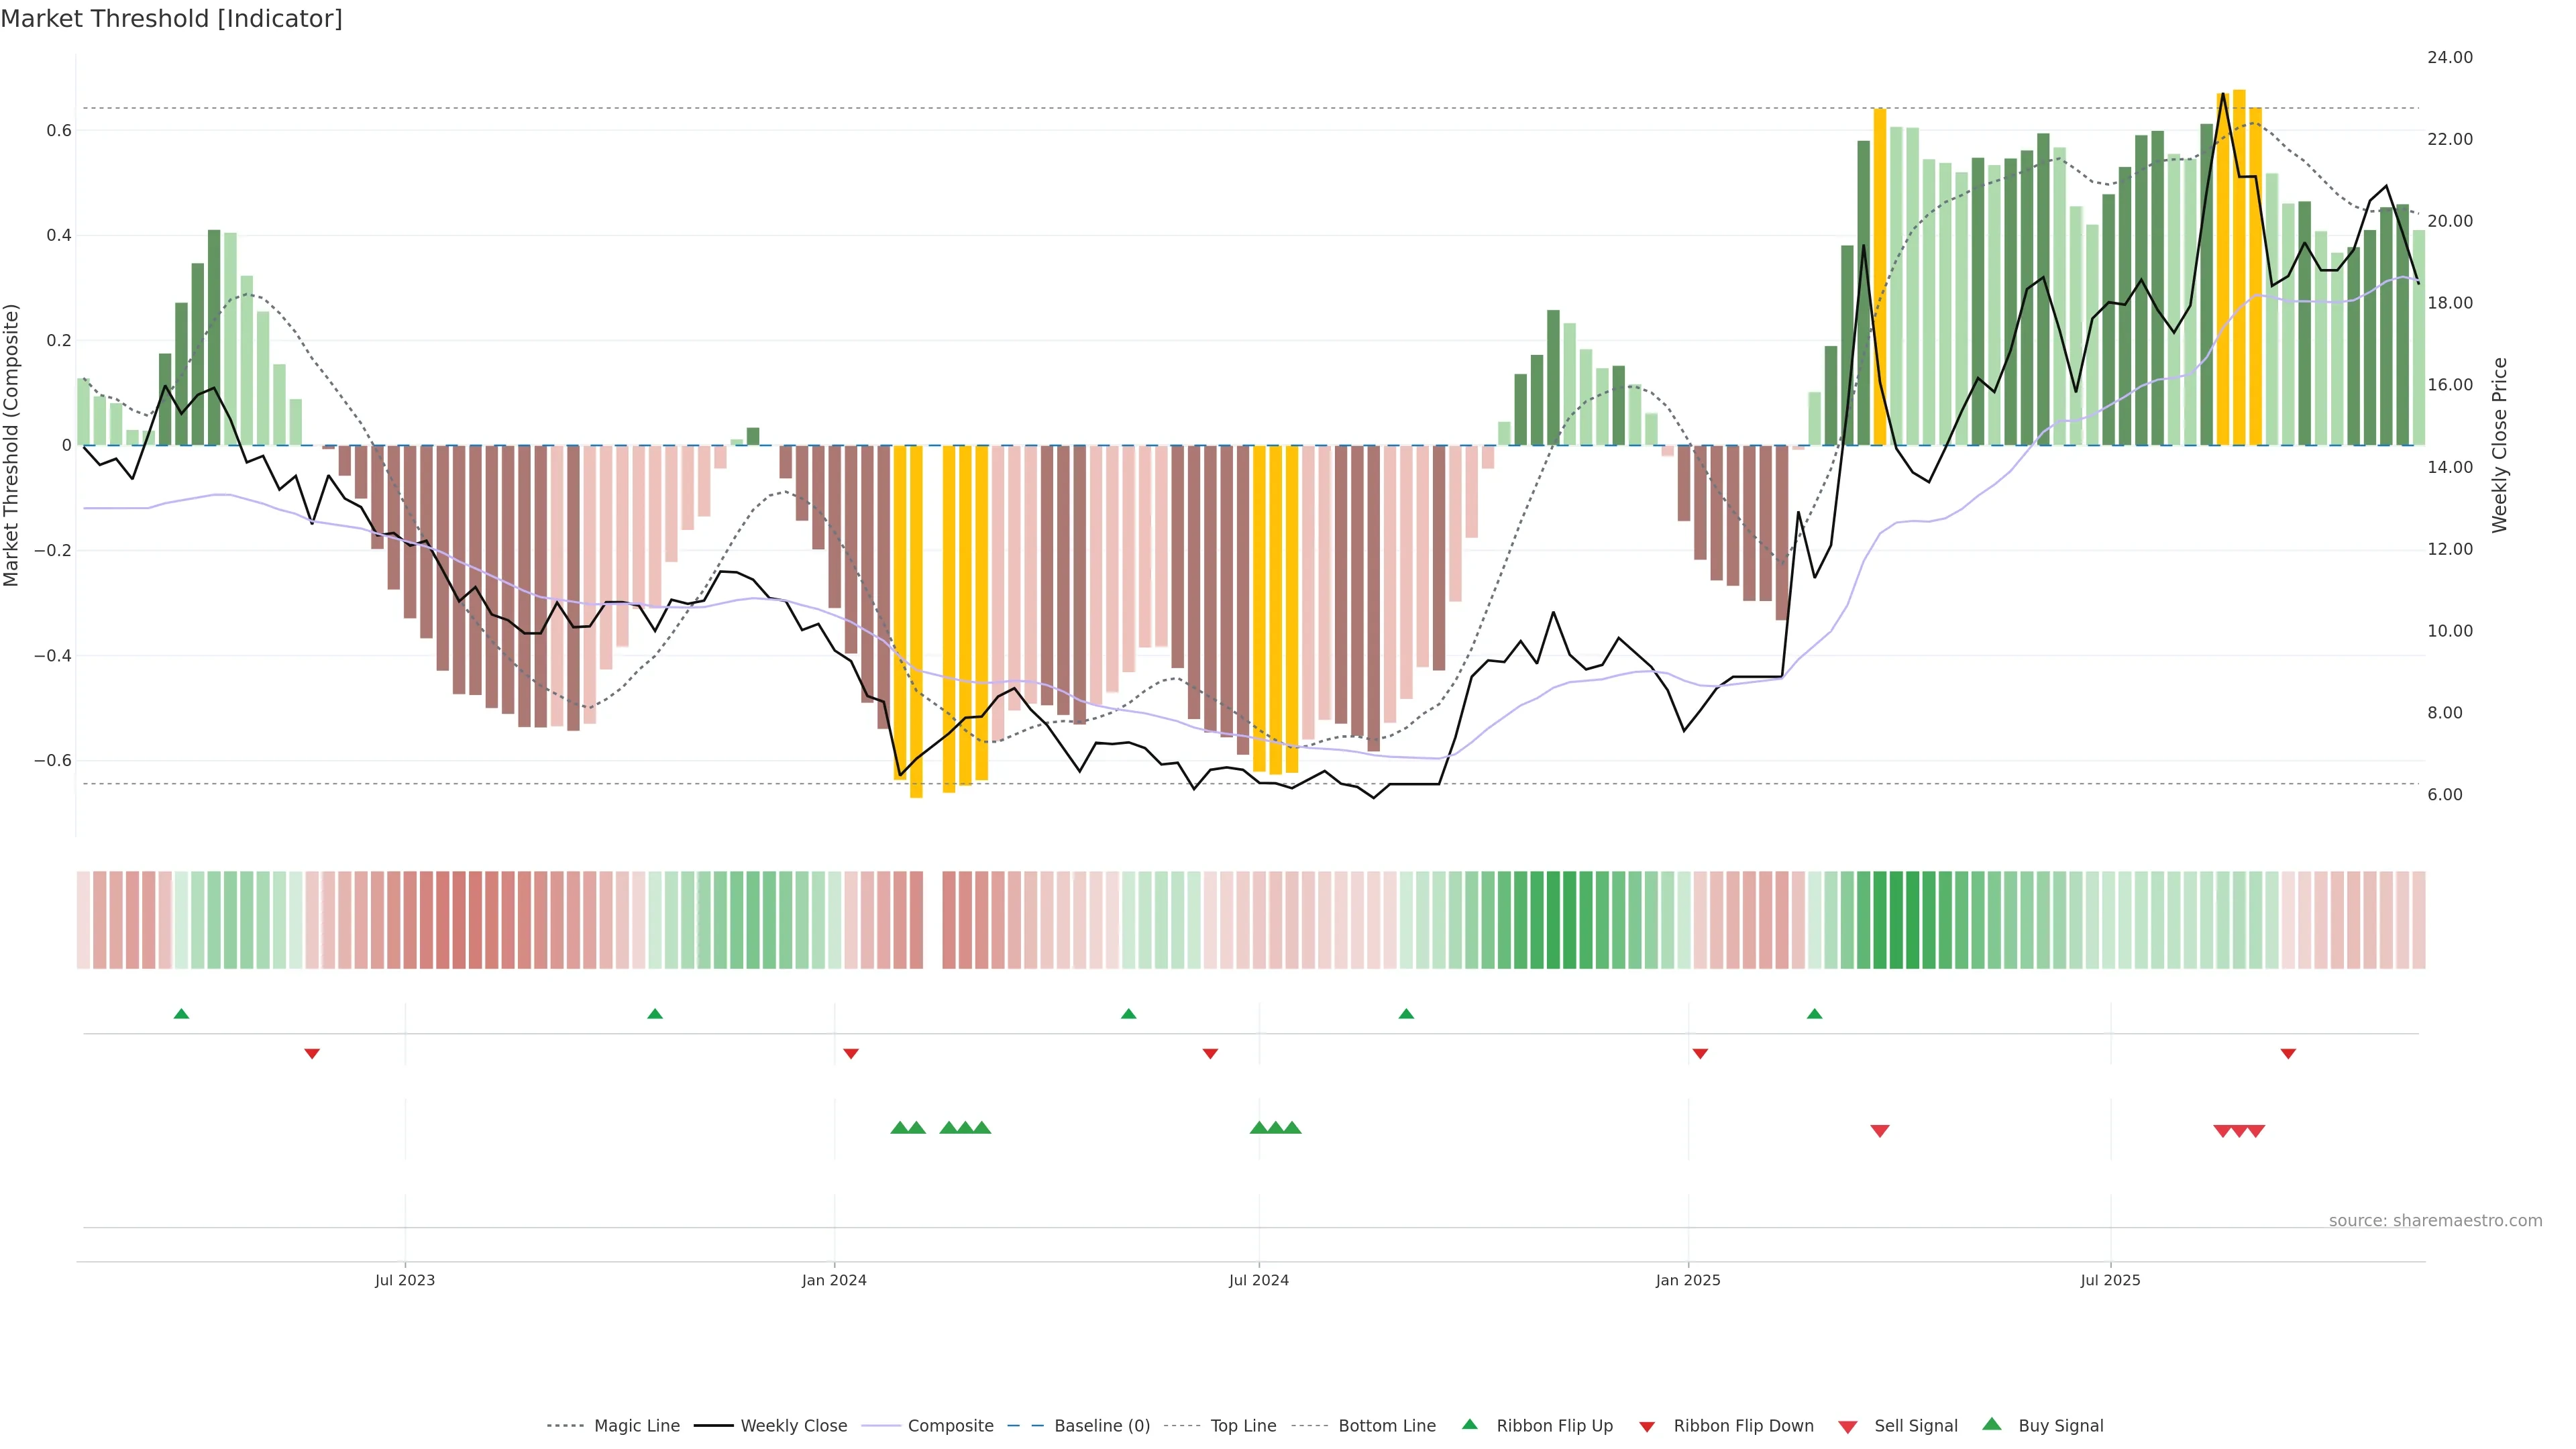
Task: Click the Weekly Close Price axis title
Action: (2499, 445)
